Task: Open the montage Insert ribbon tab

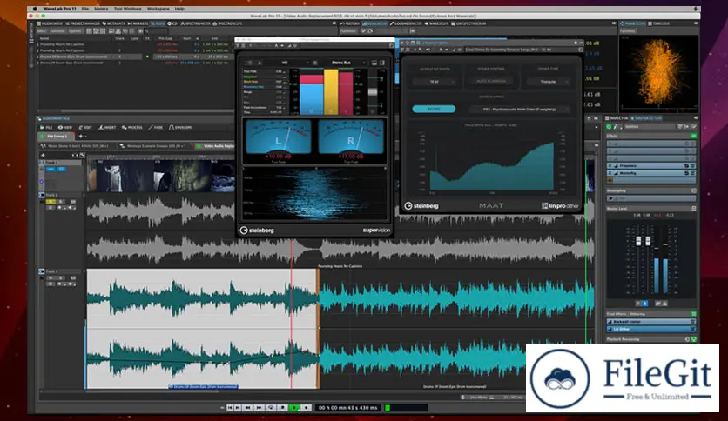Action: click(x=107, y=128)
